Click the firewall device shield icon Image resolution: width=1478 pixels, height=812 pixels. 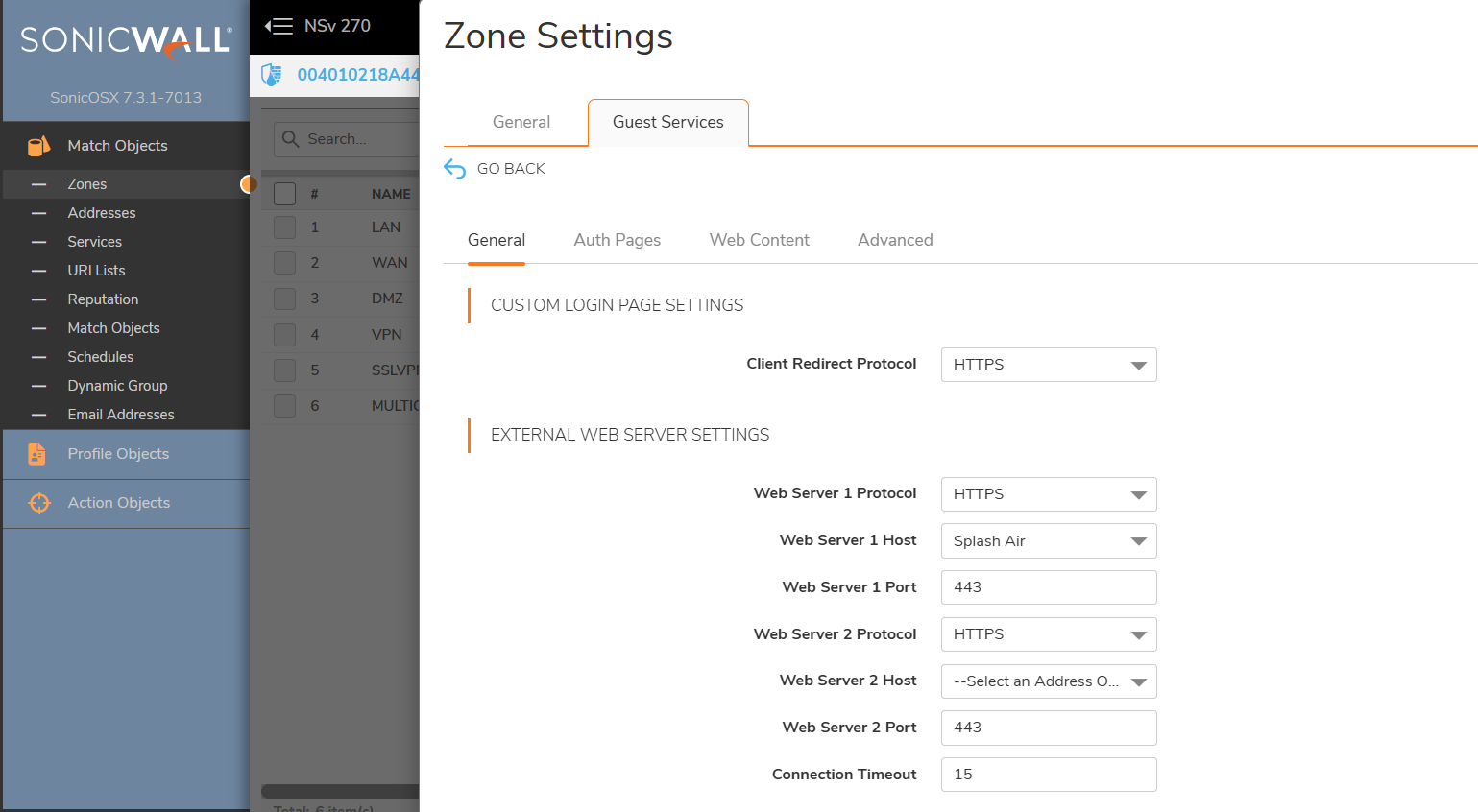pyautogui.click(x=272, y=75)
